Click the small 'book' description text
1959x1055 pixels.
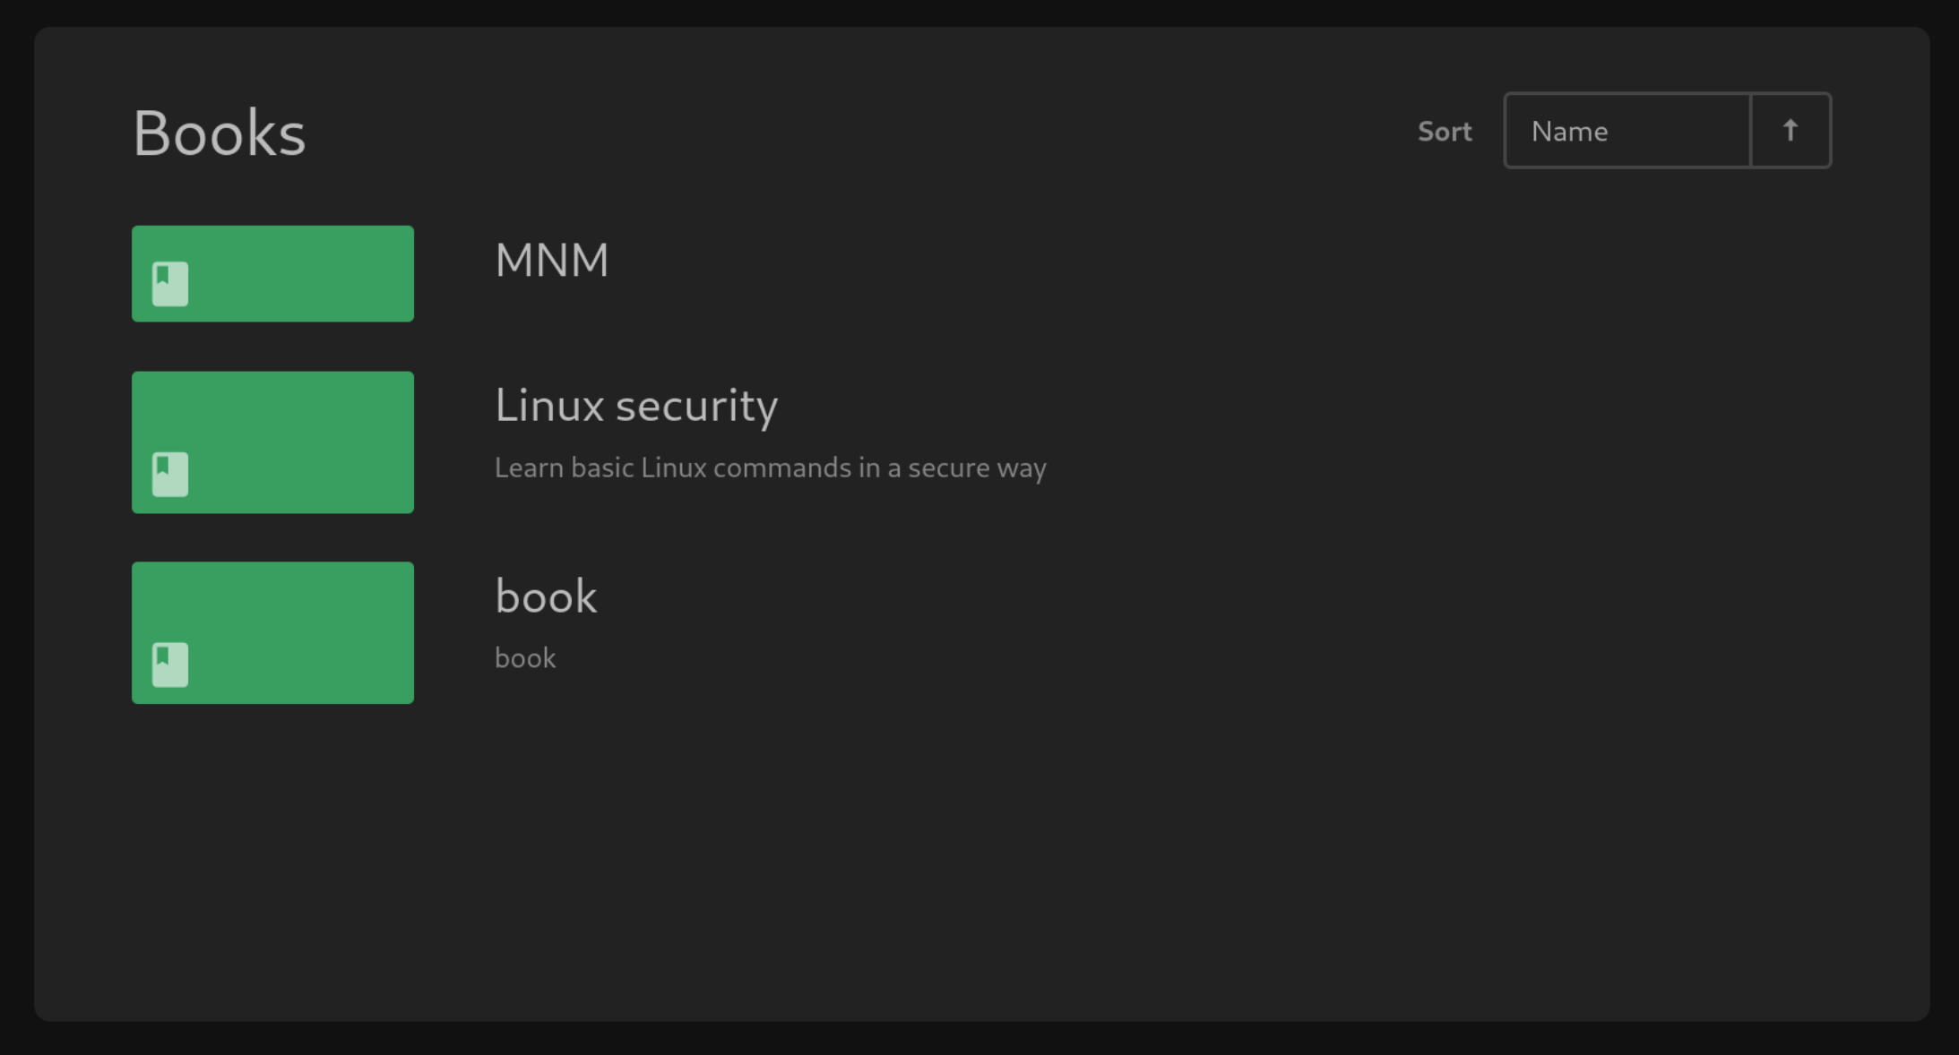click(525, 658)
